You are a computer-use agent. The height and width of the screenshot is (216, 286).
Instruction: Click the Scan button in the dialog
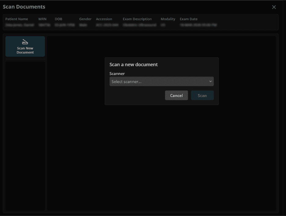(x=202, y=96)
